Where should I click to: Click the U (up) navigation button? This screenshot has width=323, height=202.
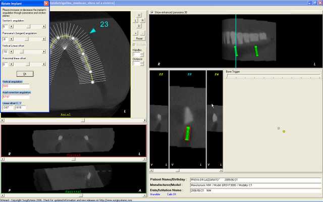[139, 15]
